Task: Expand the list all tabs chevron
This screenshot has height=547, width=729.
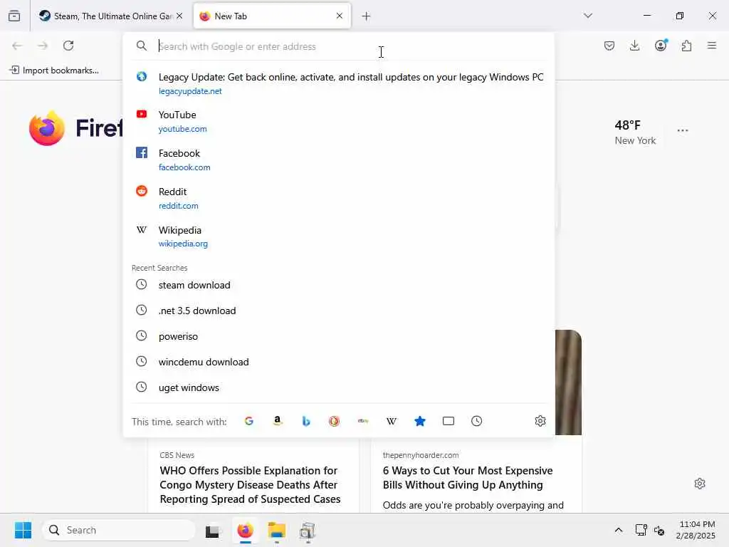Action: 588,16
